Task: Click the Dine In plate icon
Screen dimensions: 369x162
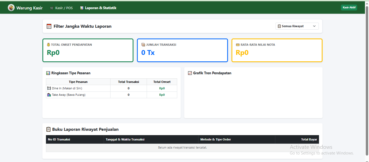Action: coord(49,88)
